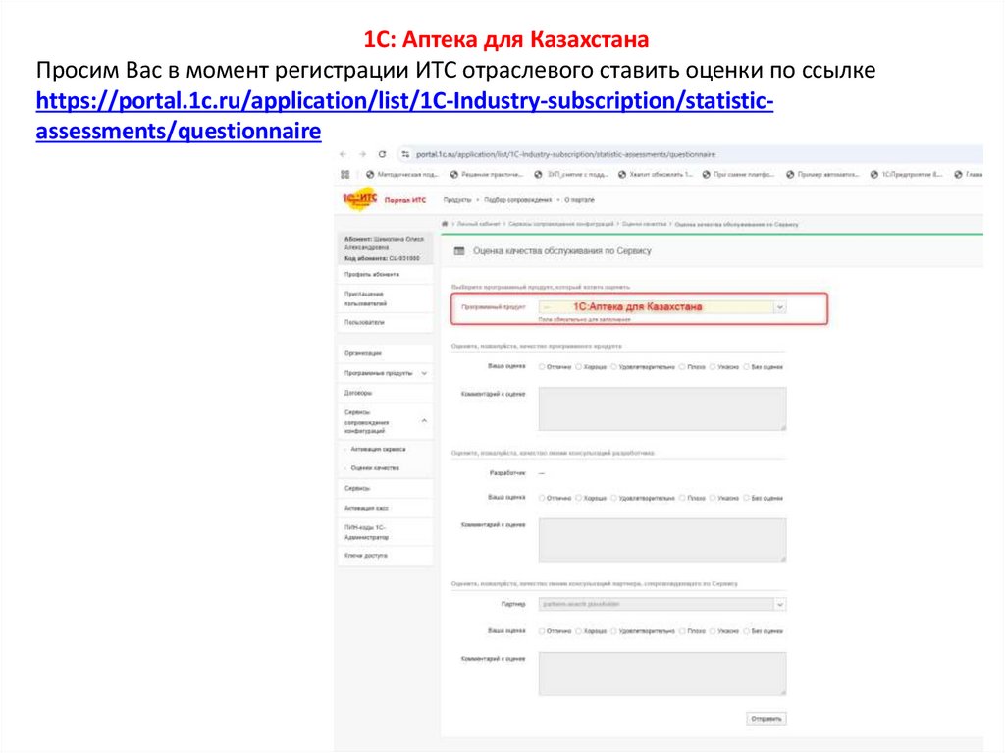Screen dimensions: 1005x753
Task: Open the 'Продукты' top menu
Action: (x=457, y=200)
